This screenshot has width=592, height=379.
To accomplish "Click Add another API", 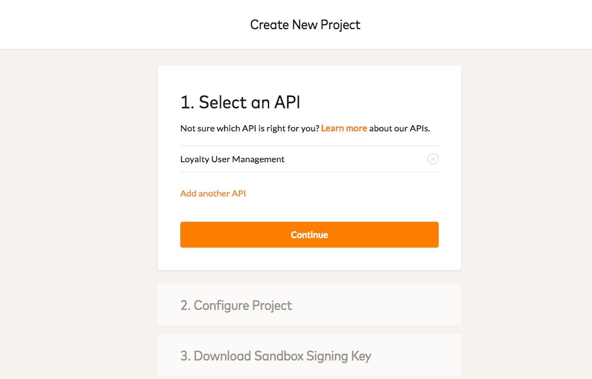I will pyautogui.click(x=213, y=193).
